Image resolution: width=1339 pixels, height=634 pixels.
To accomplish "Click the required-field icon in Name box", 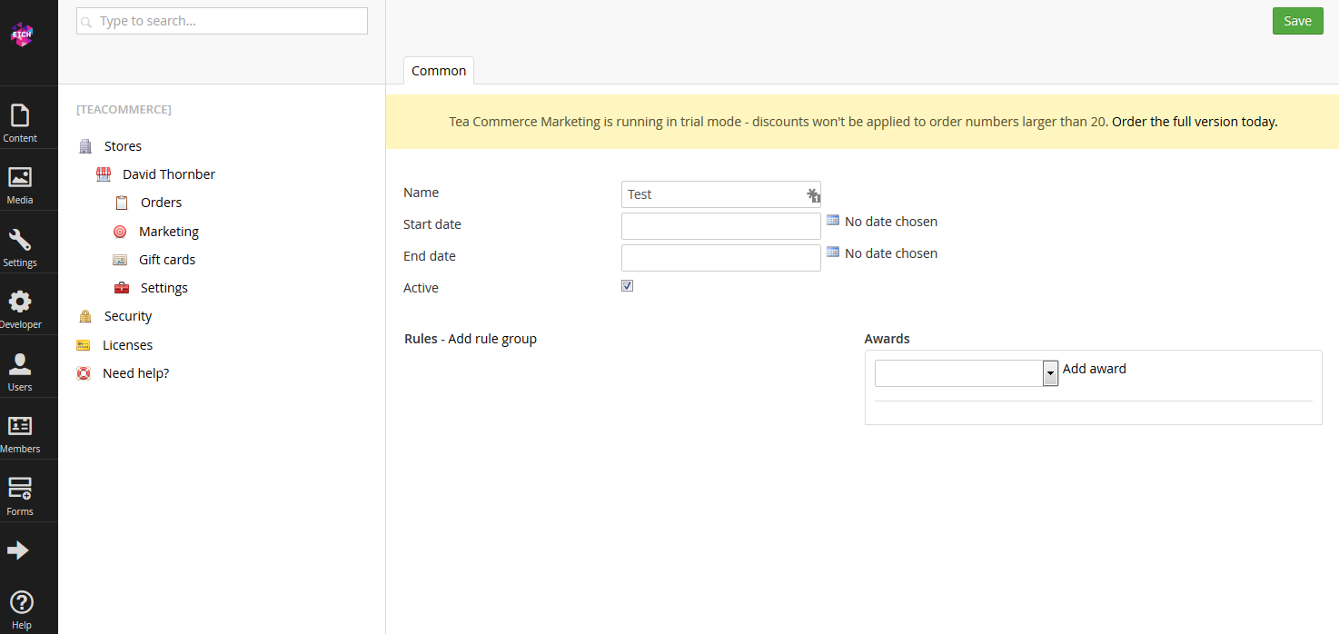I will pos(814,194).
